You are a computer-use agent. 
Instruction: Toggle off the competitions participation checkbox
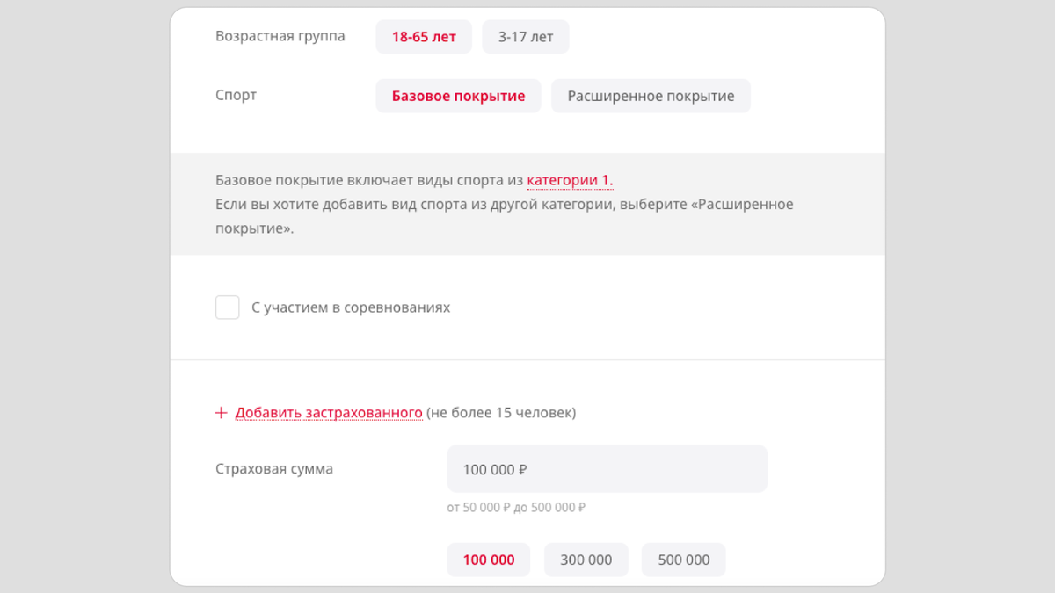coord(227,307)
